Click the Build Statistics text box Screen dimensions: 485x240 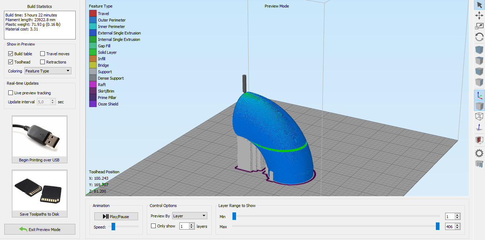40,25
